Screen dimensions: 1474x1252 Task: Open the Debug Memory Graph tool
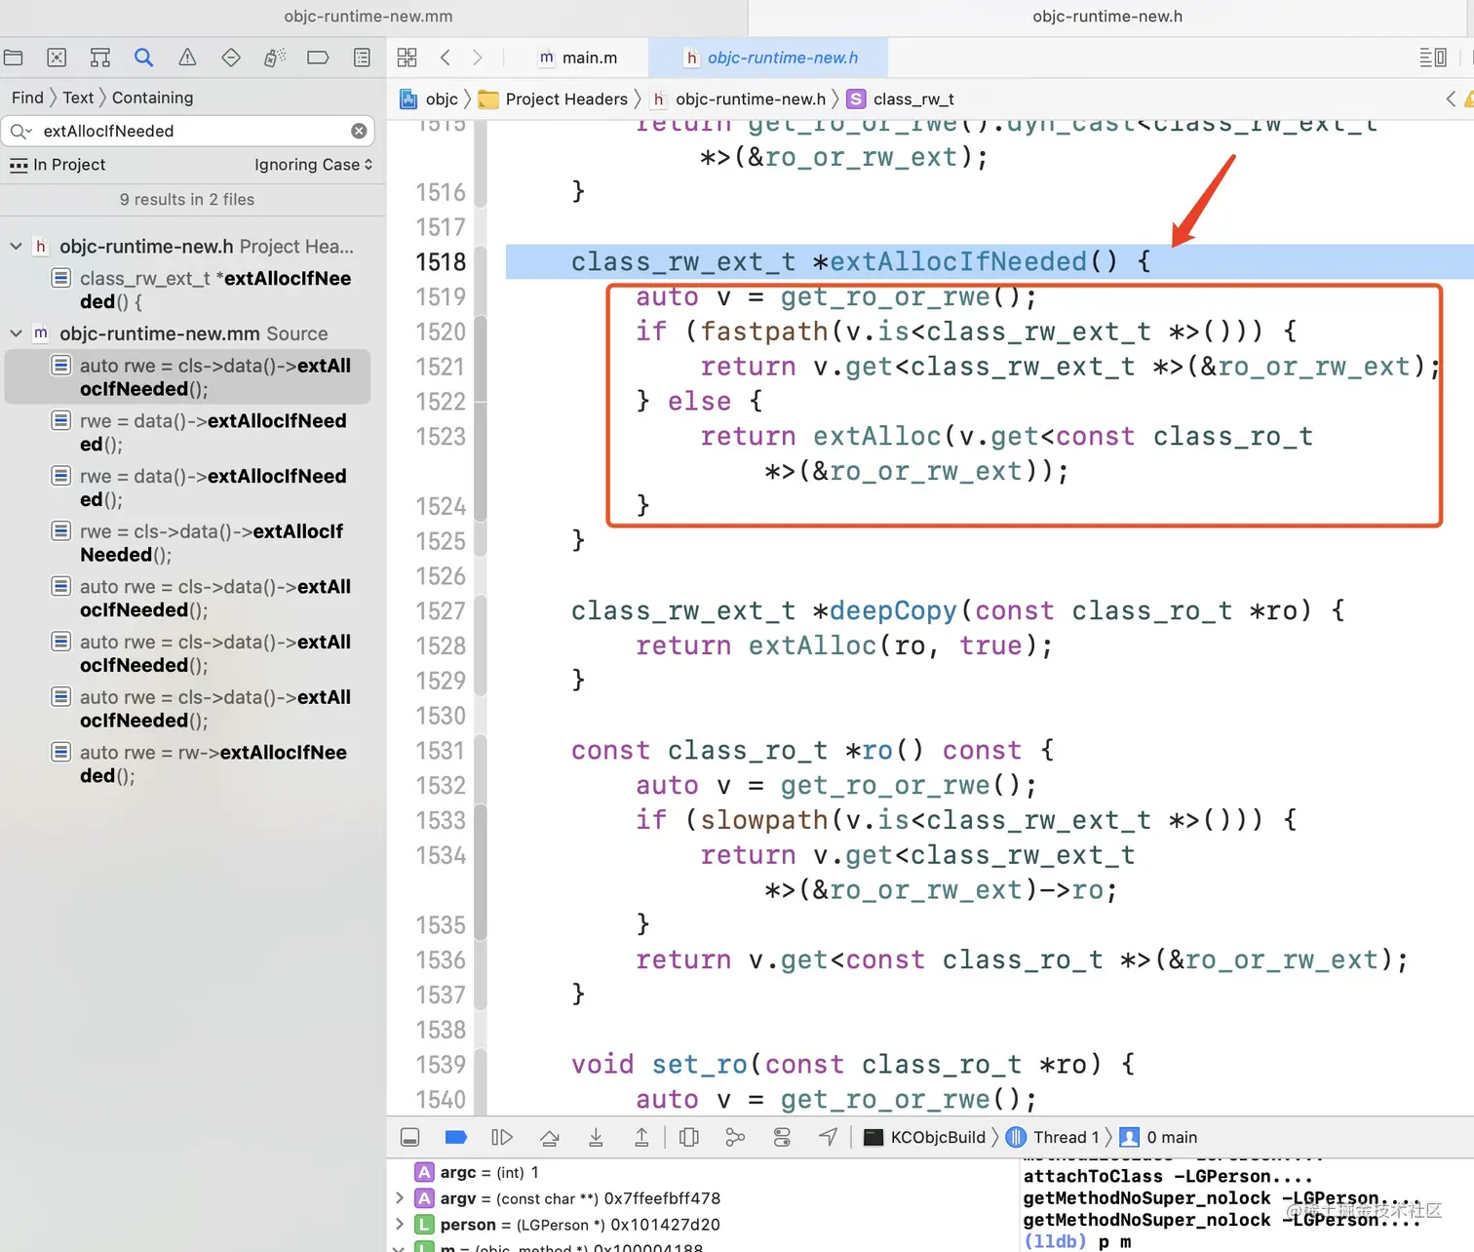click(x=735, y=1138)
